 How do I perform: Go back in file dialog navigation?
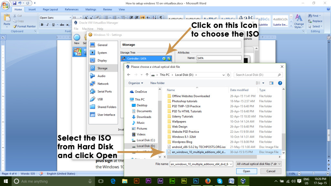[x=129, y=75]
